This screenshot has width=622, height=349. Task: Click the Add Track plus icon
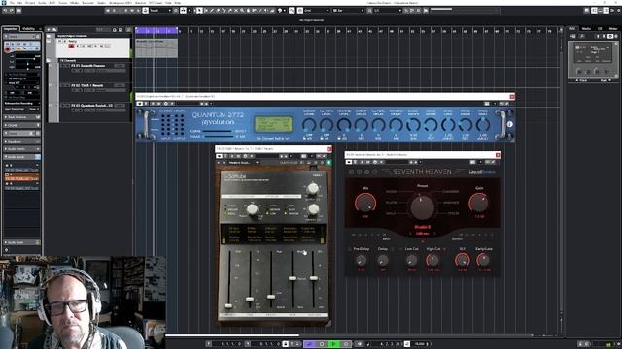49,29
